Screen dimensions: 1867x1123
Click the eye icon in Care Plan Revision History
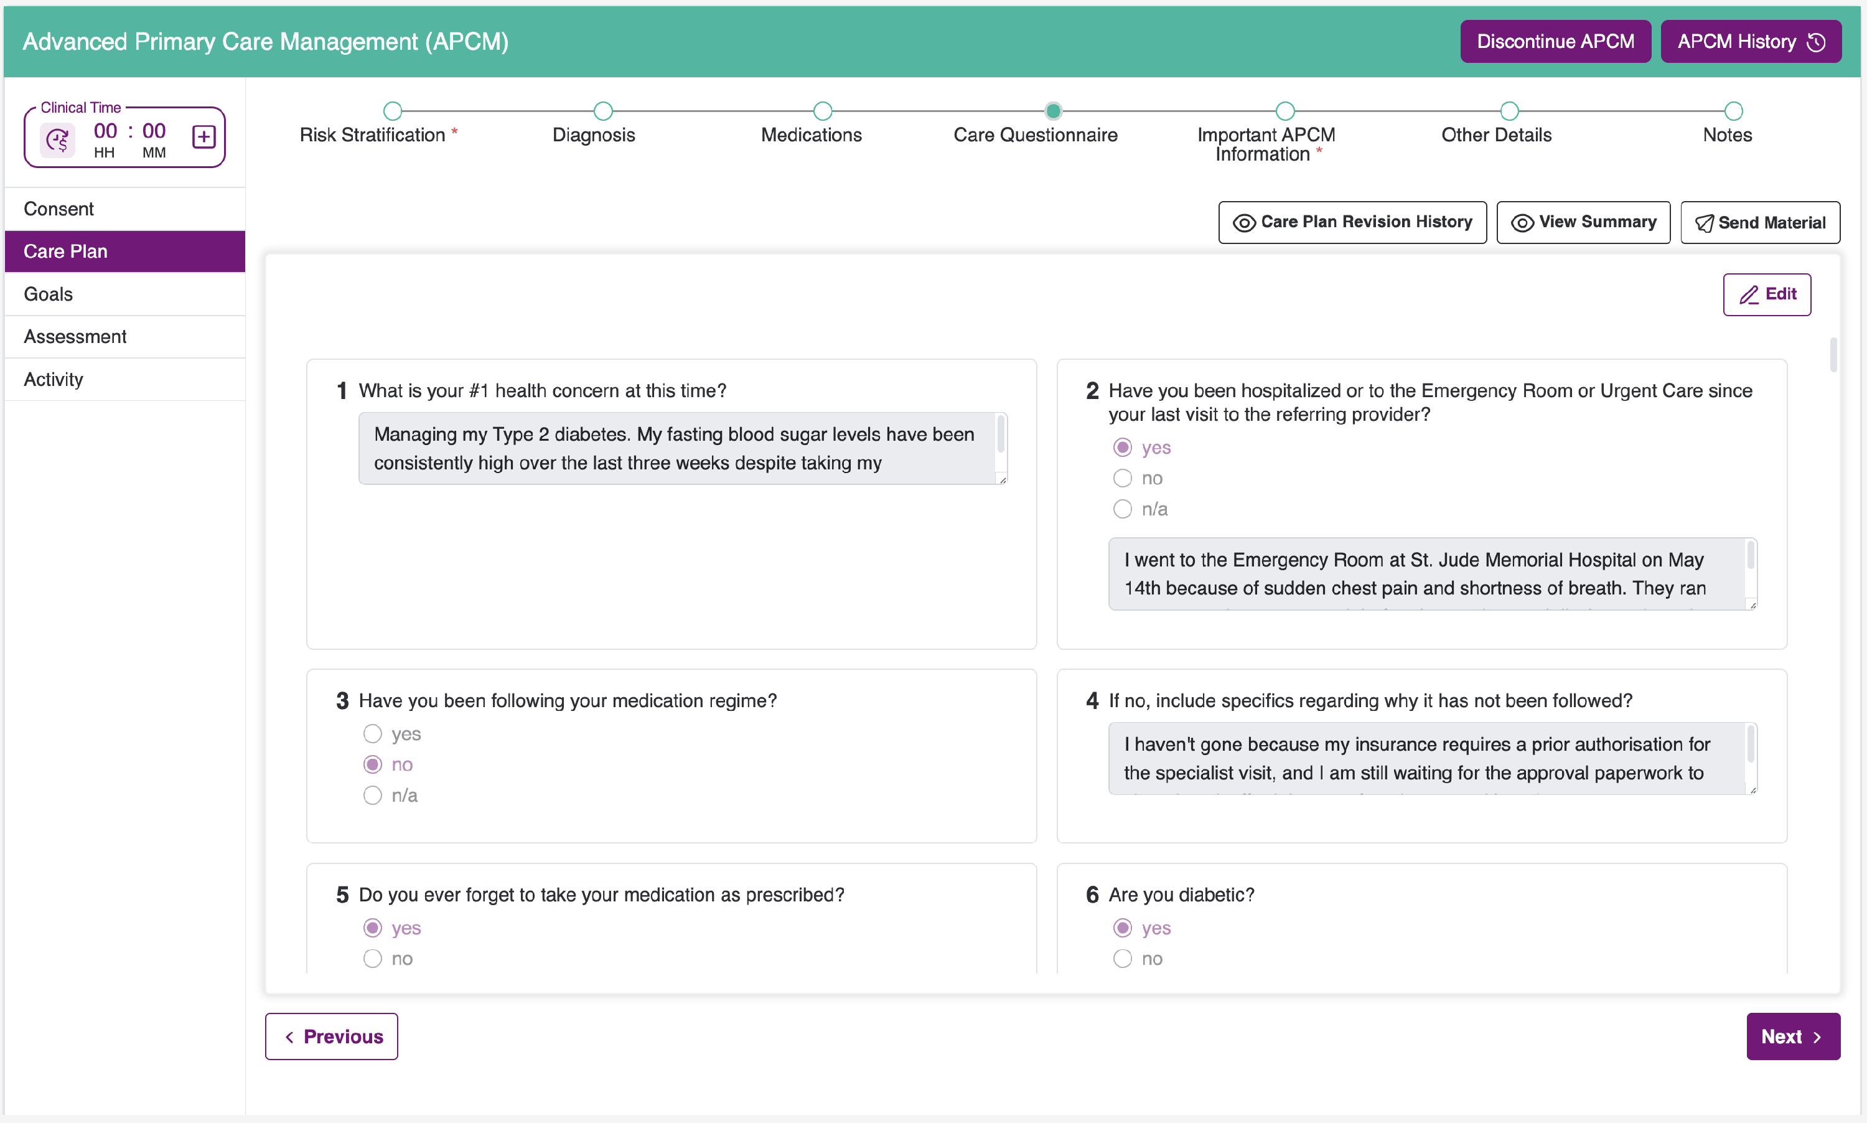1243,222
